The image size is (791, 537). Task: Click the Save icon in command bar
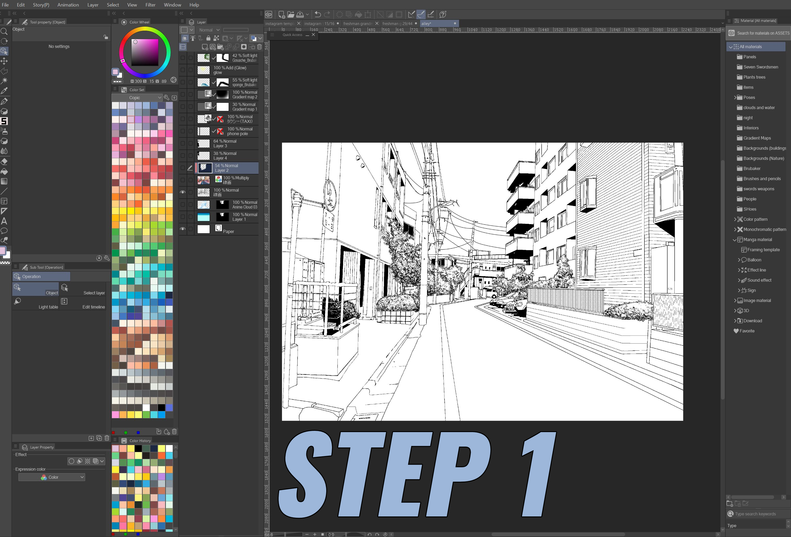coord(300,14)
